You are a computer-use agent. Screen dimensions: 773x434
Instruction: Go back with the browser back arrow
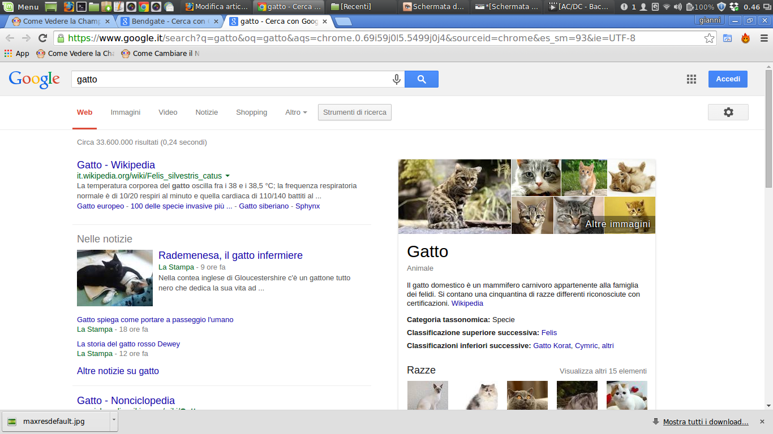(x=10, y=38)
